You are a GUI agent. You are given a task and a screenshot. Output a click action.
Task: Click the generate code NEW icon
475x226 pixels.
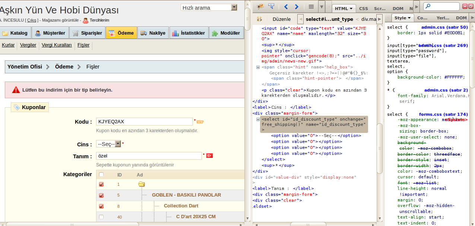pyautogui.click(x=200, y=122)
